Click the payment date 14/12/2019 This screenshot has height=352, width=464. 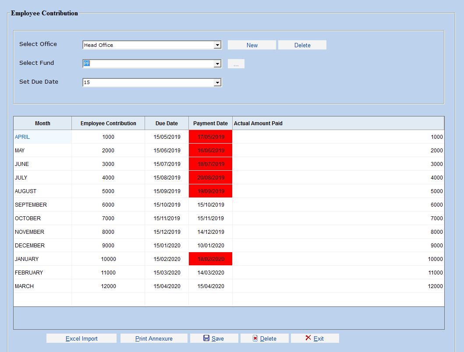click(x=211, y=232)
